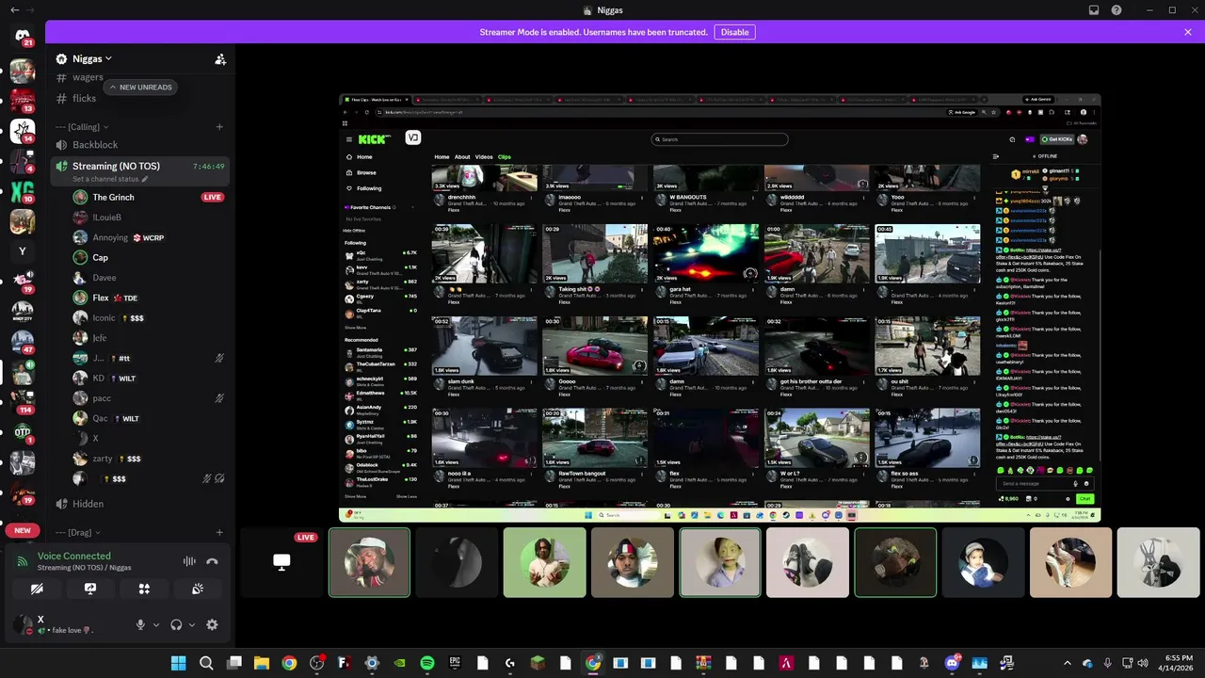Open the server name dropdown menu

[92, 58]
